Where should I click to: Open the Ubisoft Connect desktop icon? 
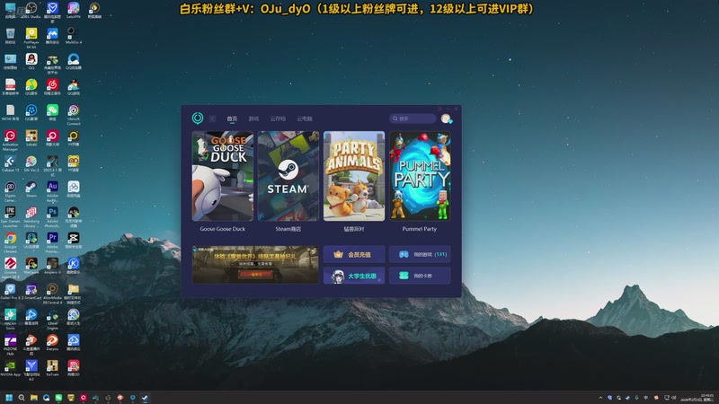point(74,115)
